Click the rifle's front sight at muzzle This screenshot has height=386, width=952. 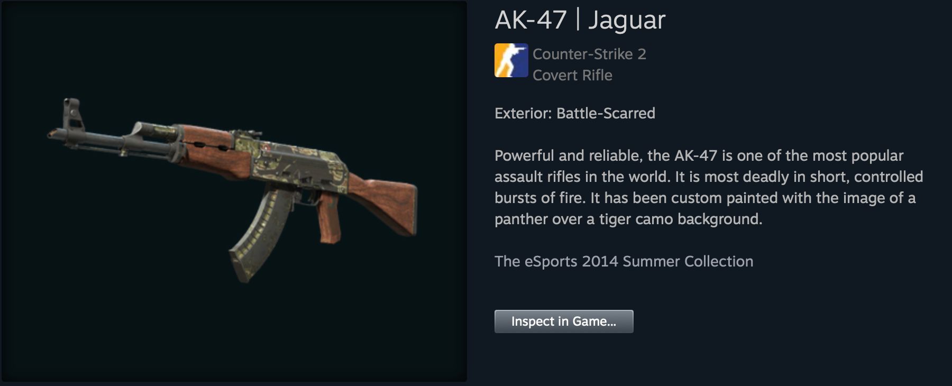72,113
